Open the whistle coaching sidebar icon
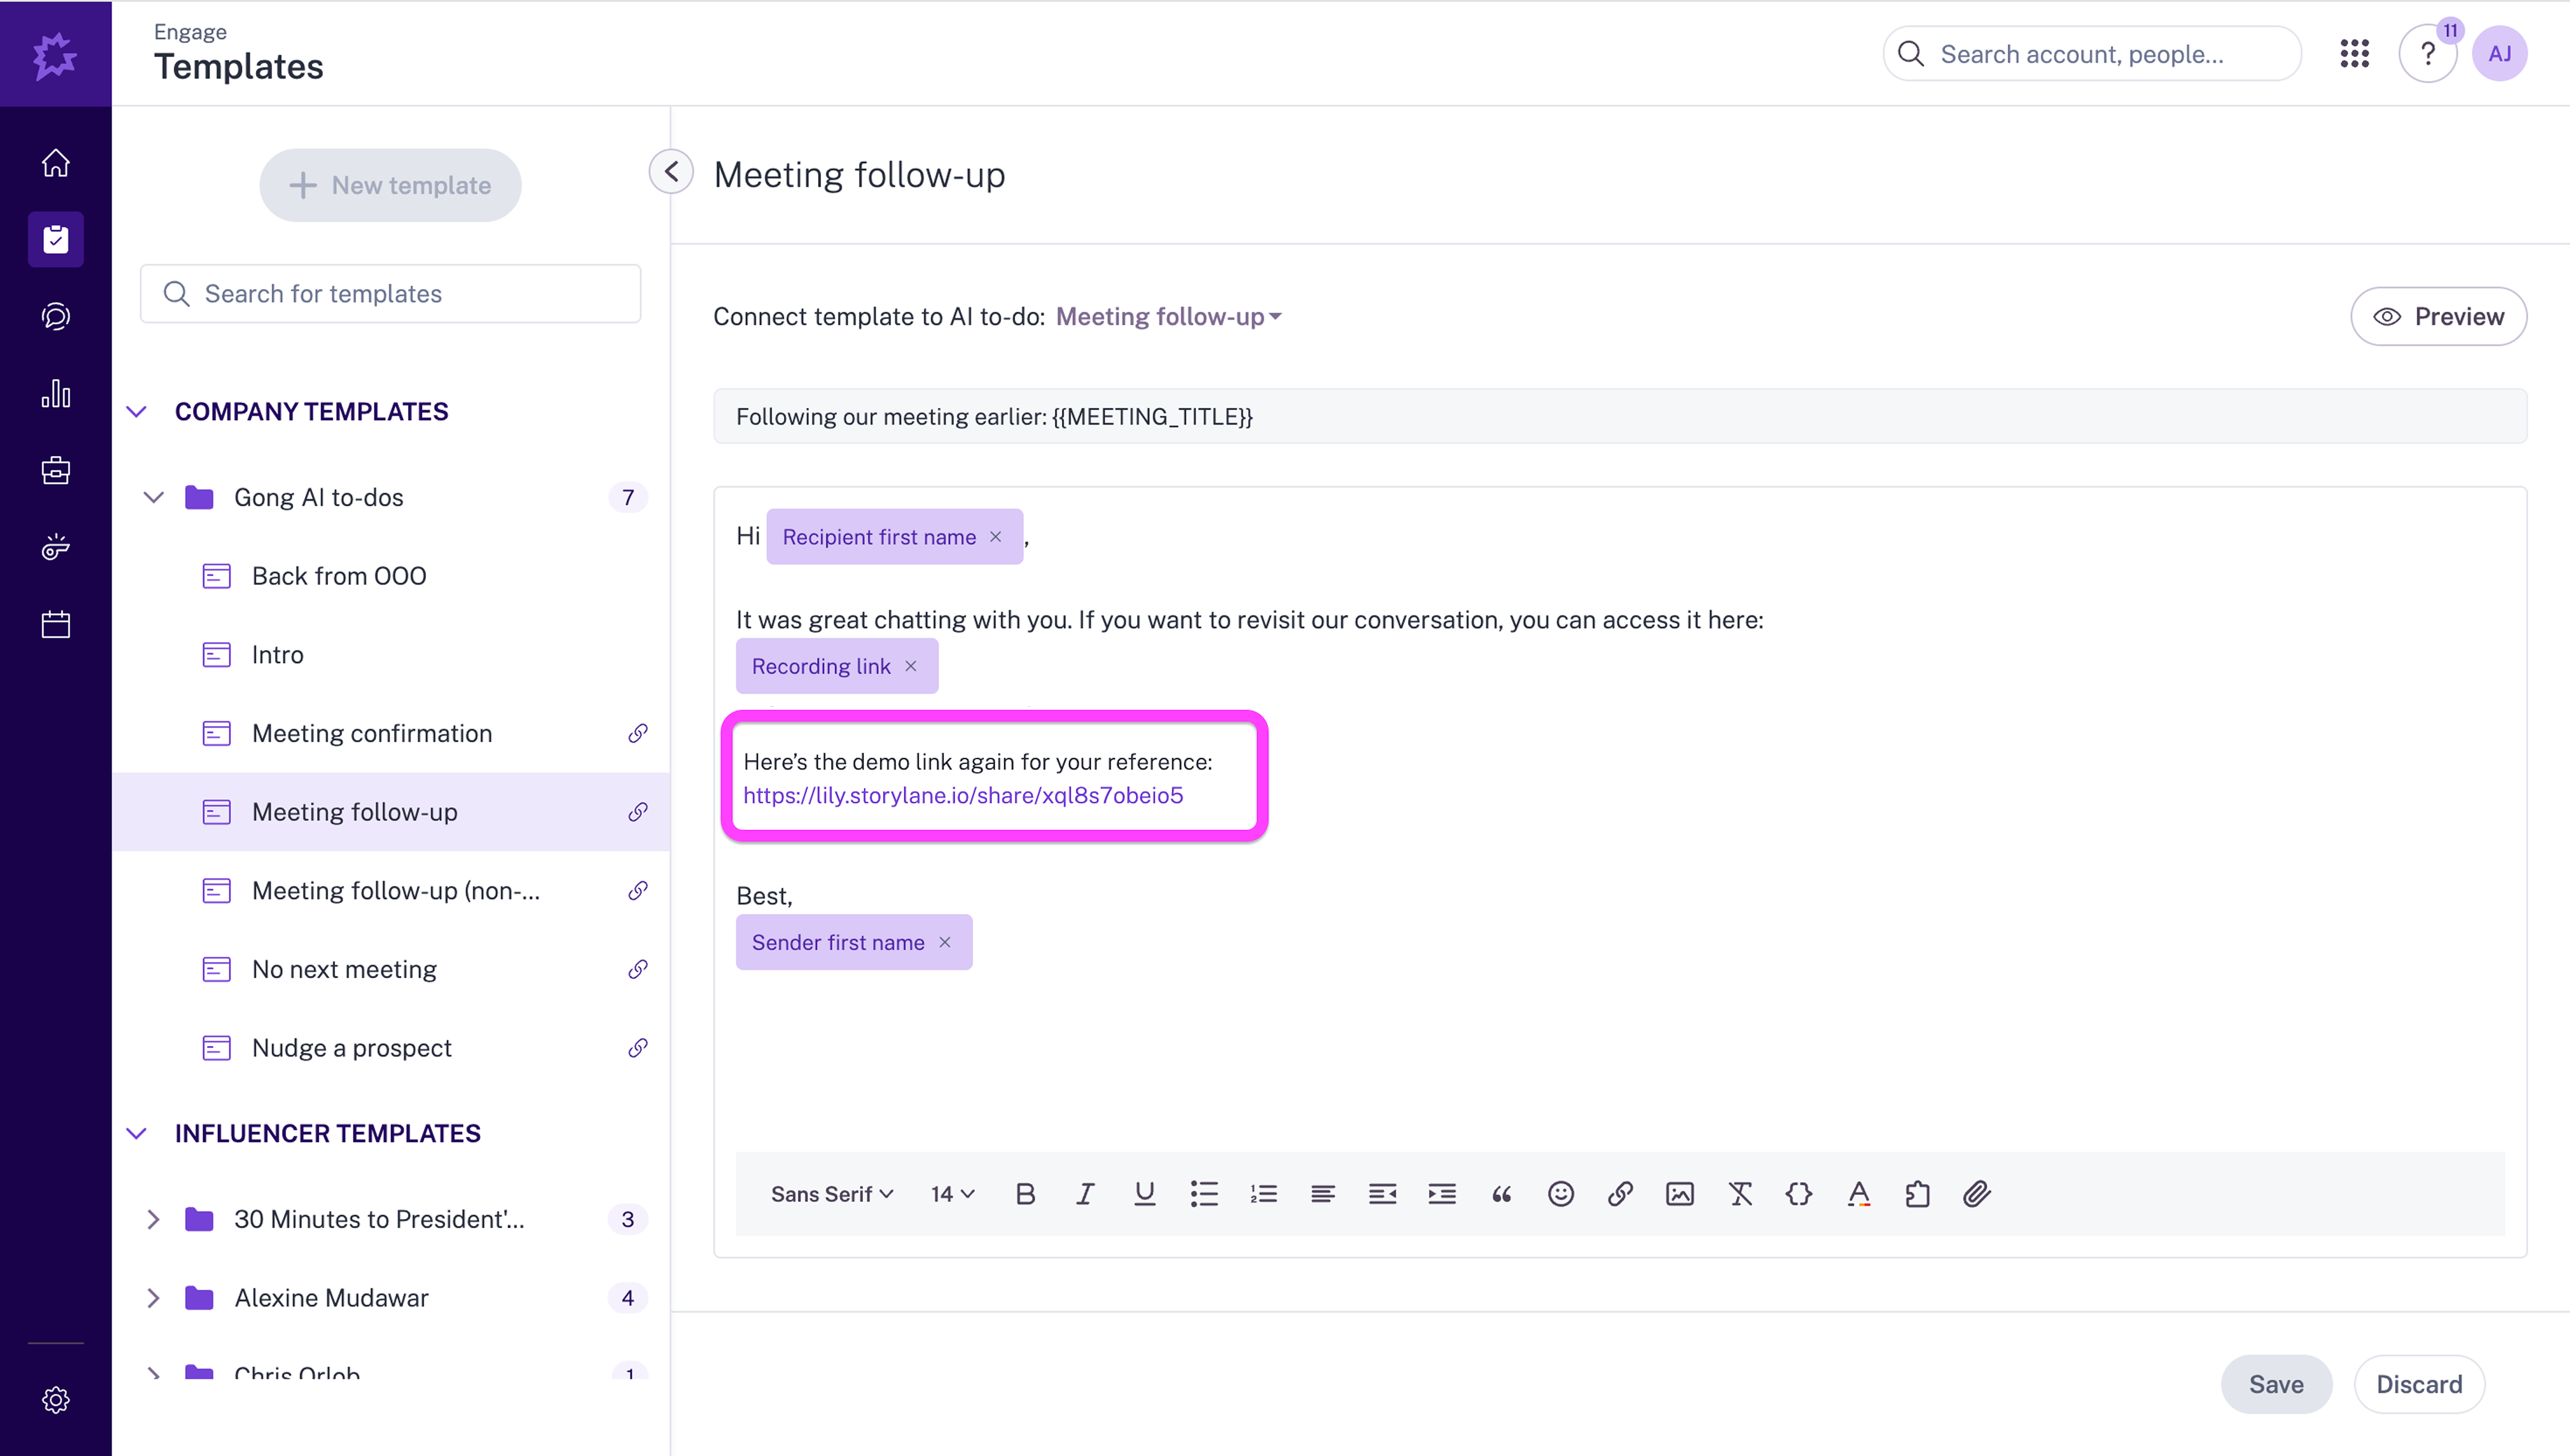The image size is (2570, 1456). pyautogui.click(x=56, y=547)
